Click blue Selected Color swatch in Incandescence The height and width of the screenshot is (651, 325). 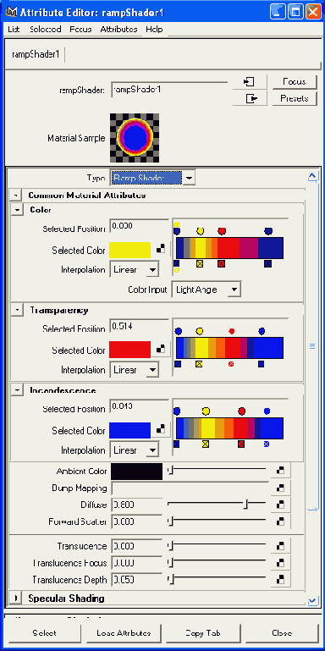point(130,431)
